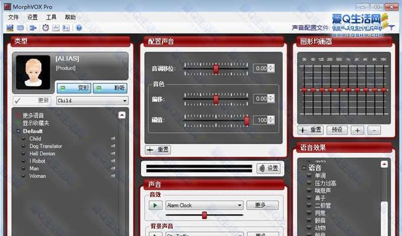Toggle the 聆听 listen button
Image resolution: width=402 pixels, height=236 pixels.
[x=110, y=88]
